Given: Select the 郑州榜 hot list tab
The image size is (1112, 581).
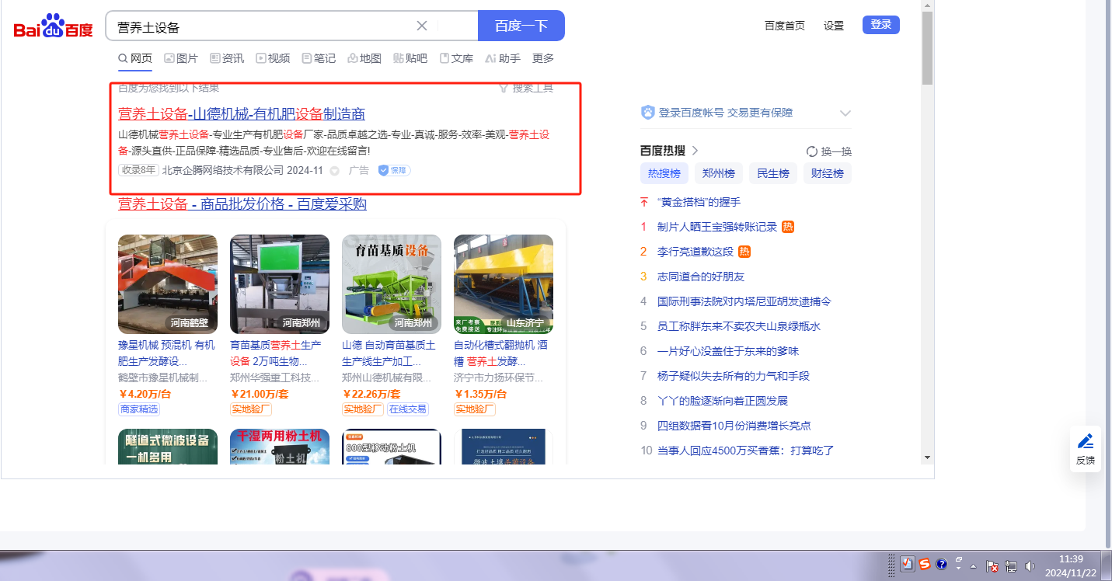Looking at the screenshot, I should pyautogui.click(x=718, y=173).
